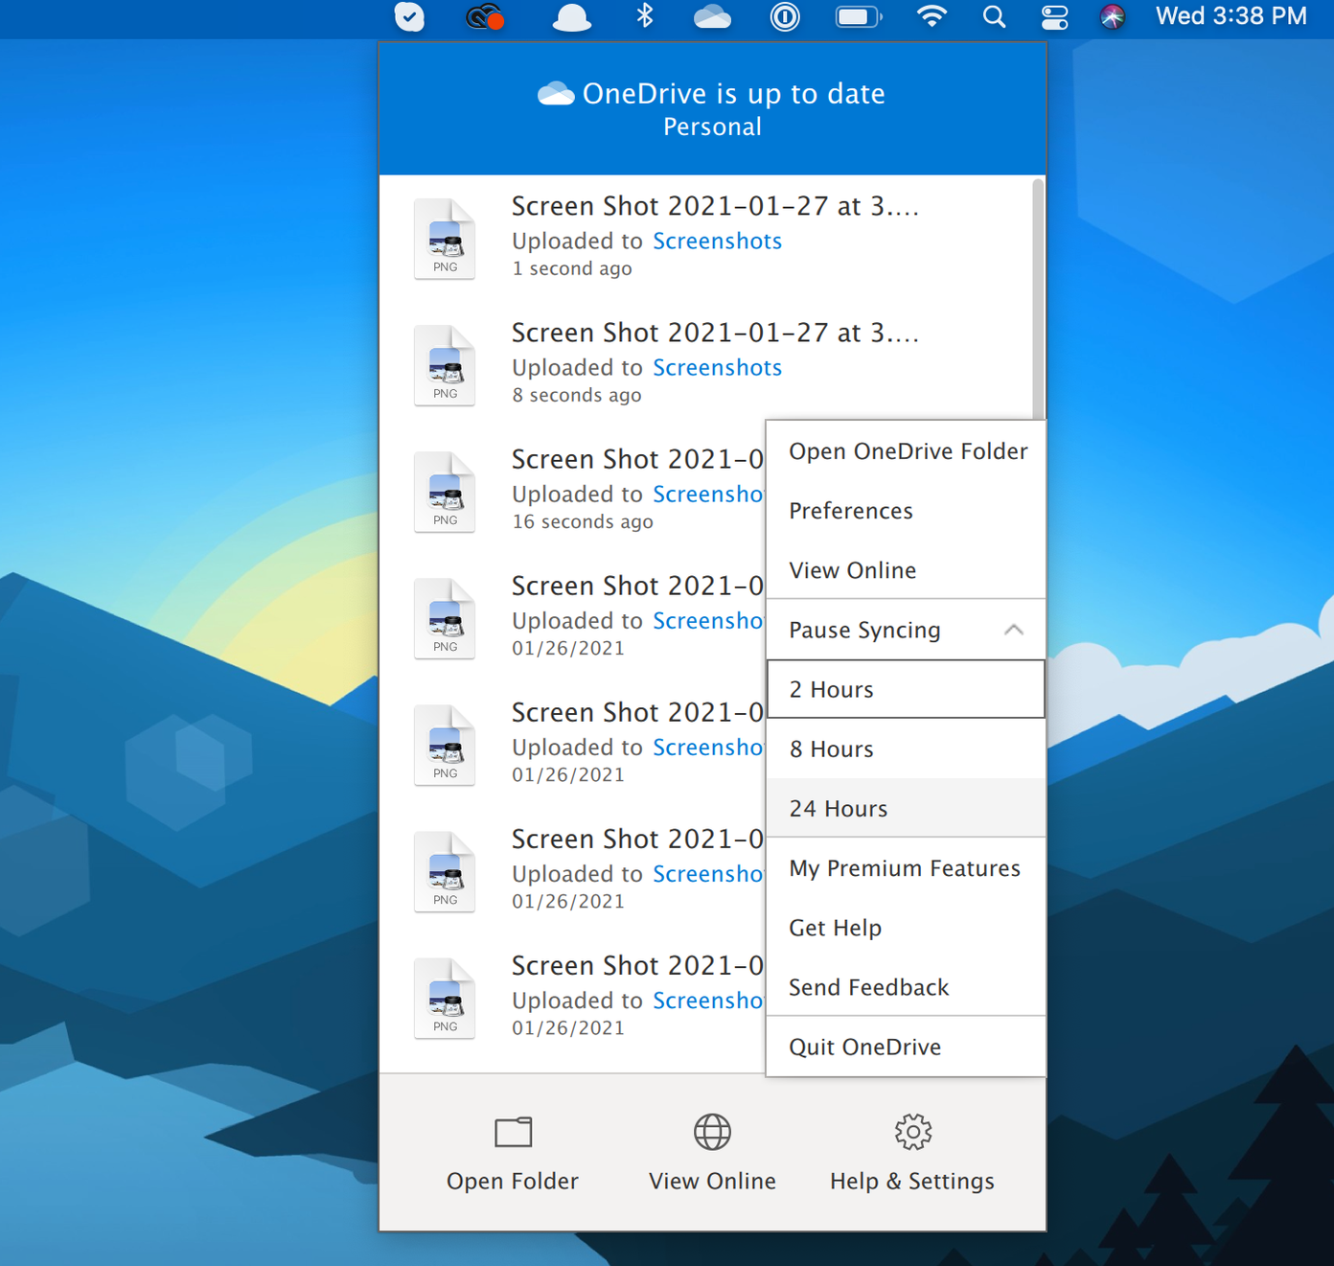Open Help & Settings via the gear icon

pos(911,1150)
